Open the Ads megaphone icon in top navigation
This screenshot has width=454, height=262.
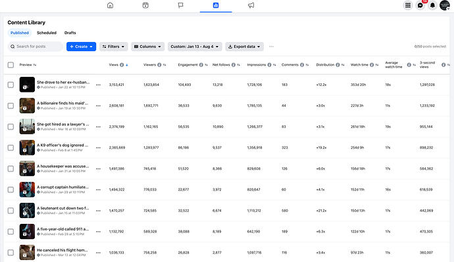pyautogui.click(x=251, y=5)
